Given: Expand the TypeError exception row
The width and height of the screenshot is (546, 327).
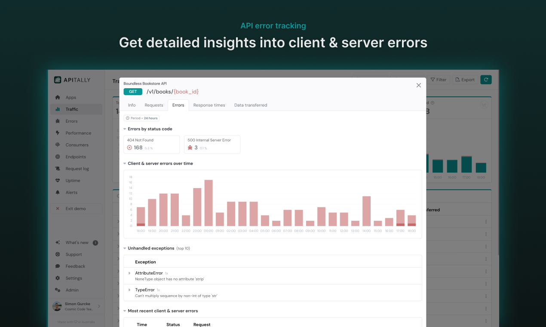Looking at the screenshot, I should pos(129,290).
